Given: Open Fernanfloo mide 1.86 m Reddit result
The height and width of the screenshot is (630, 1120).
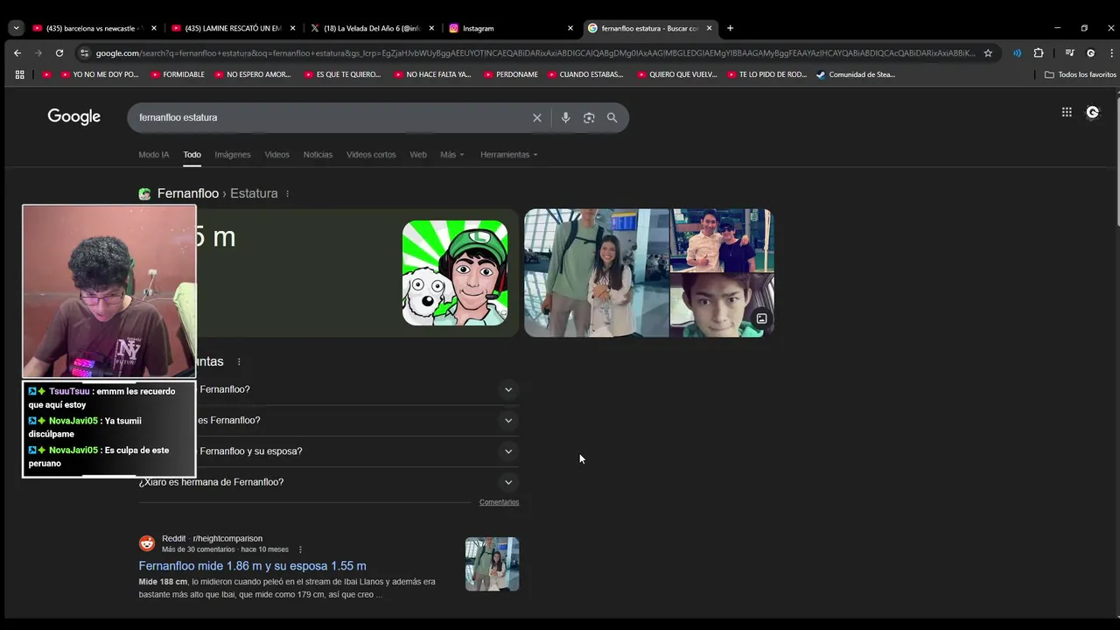Looking at the screenshot, I should [252, 566].
